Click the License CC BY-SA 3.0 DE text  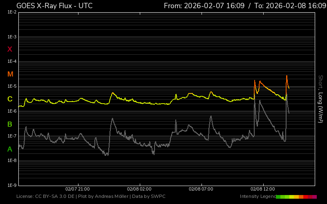click(x=45, y=197)
